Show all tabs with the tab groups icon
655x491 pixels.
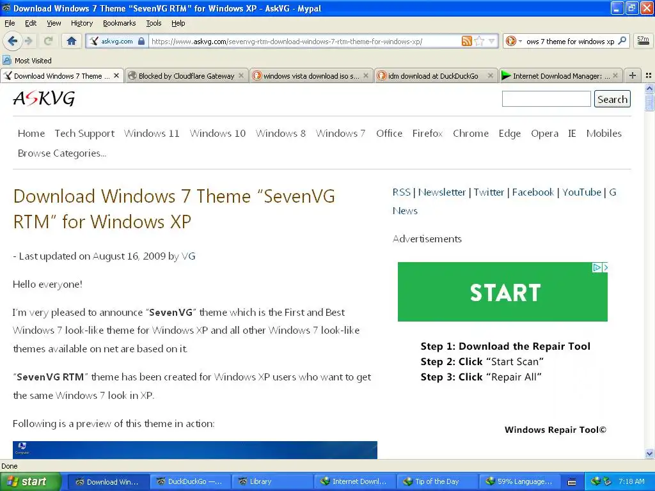pyautogui.click(x=649, y=75)
